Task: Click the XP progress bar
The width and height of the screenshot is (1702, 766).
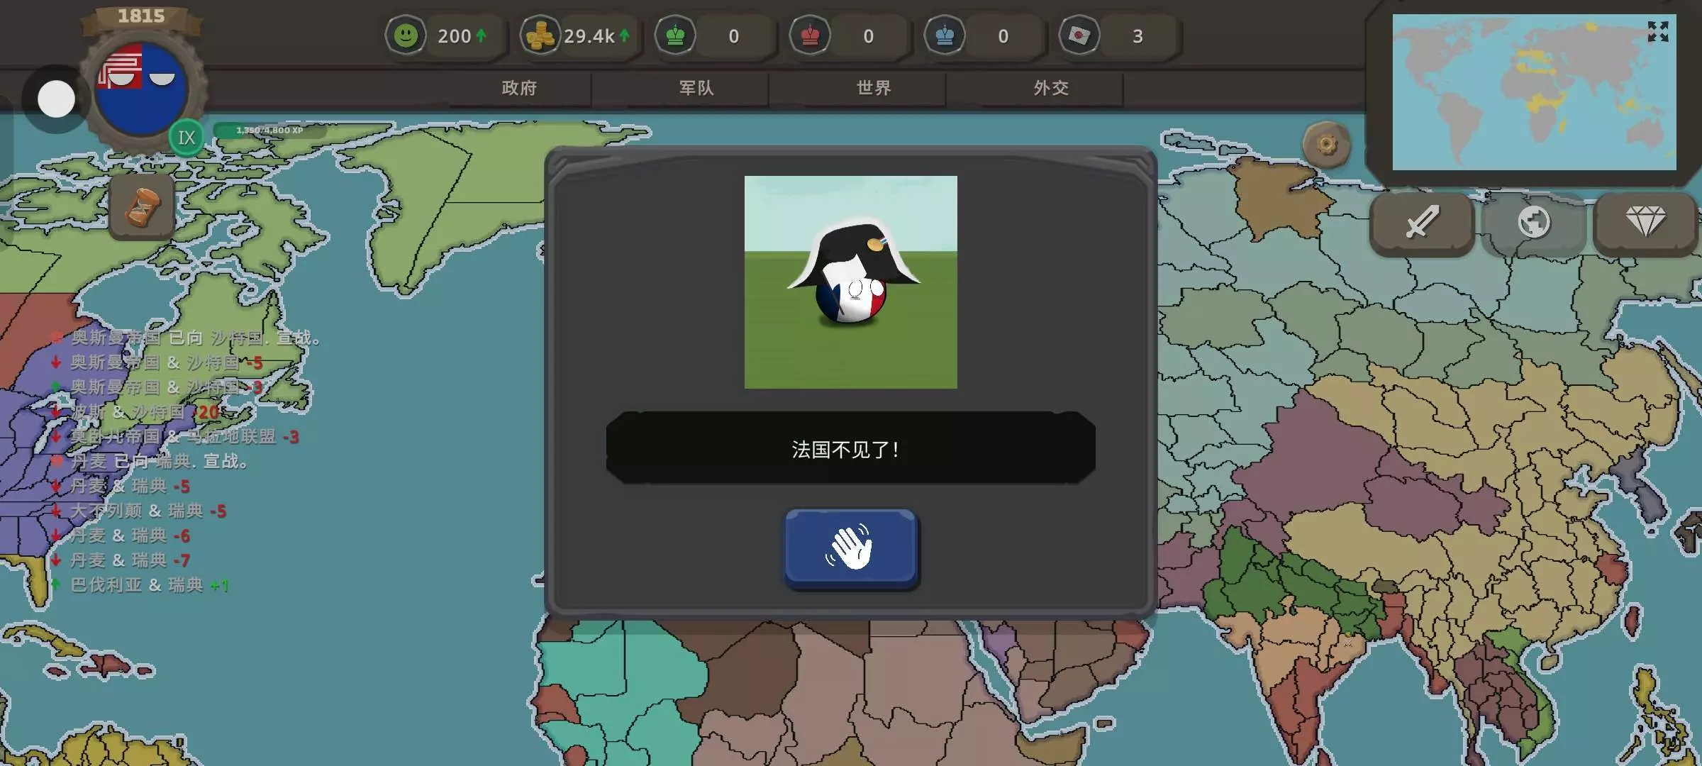Action: coord(270,131)
